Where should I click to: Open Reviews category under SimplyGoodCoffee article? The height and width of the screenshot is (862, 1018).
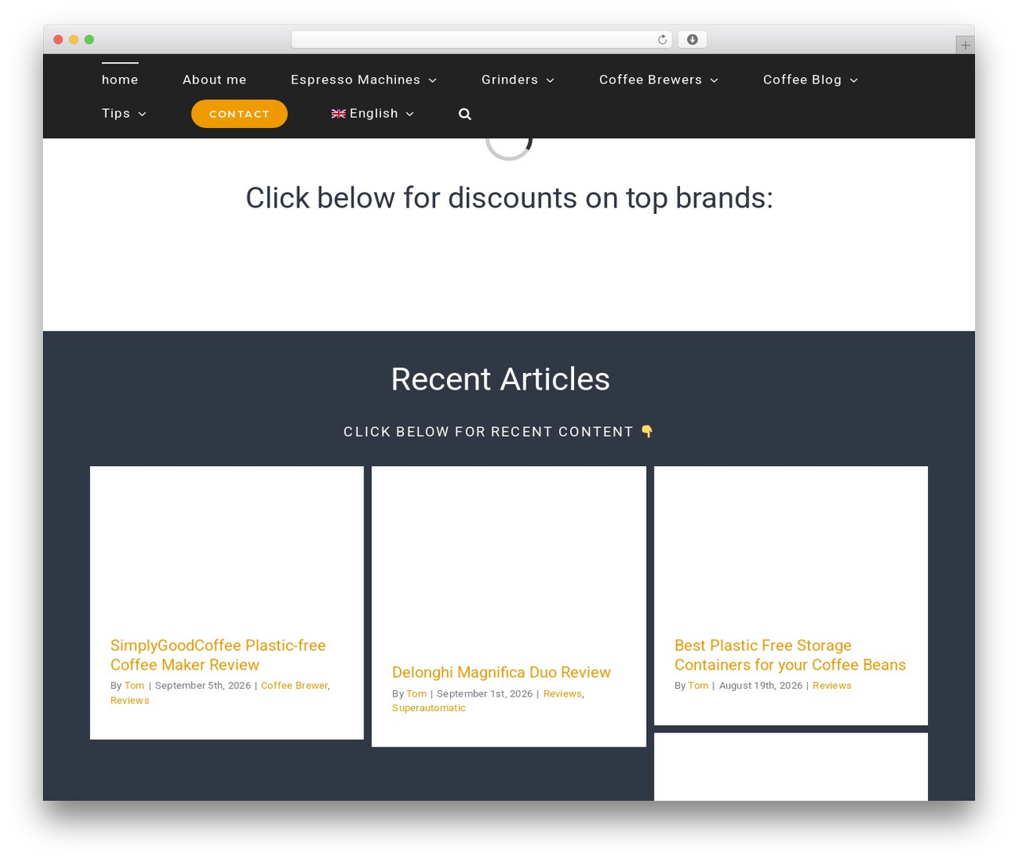[130, 701]
